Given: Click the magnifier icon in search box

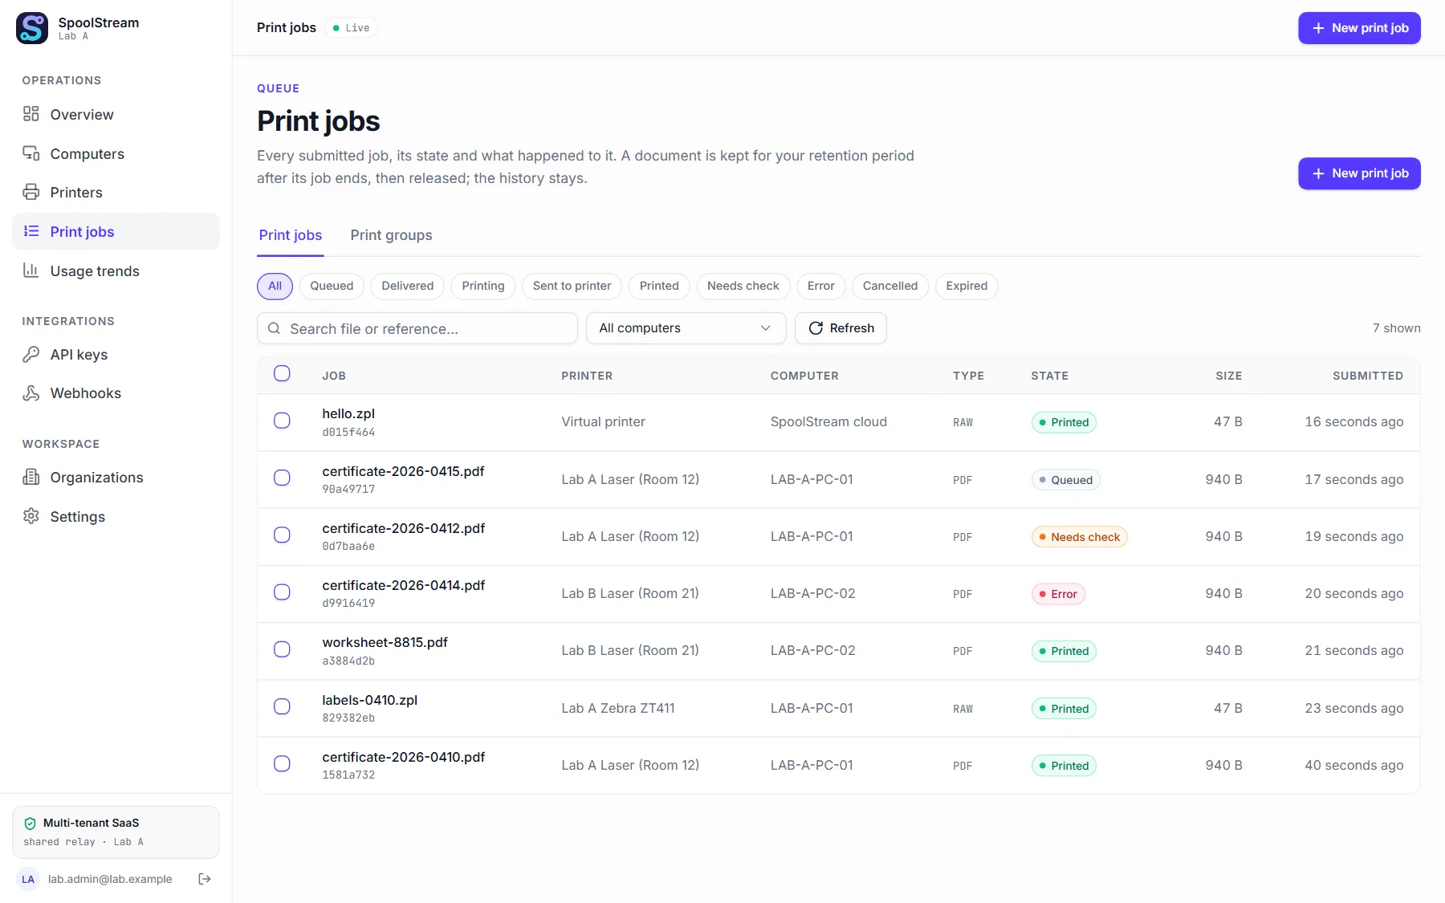Looking at the screenshot, I should [274, 328].
